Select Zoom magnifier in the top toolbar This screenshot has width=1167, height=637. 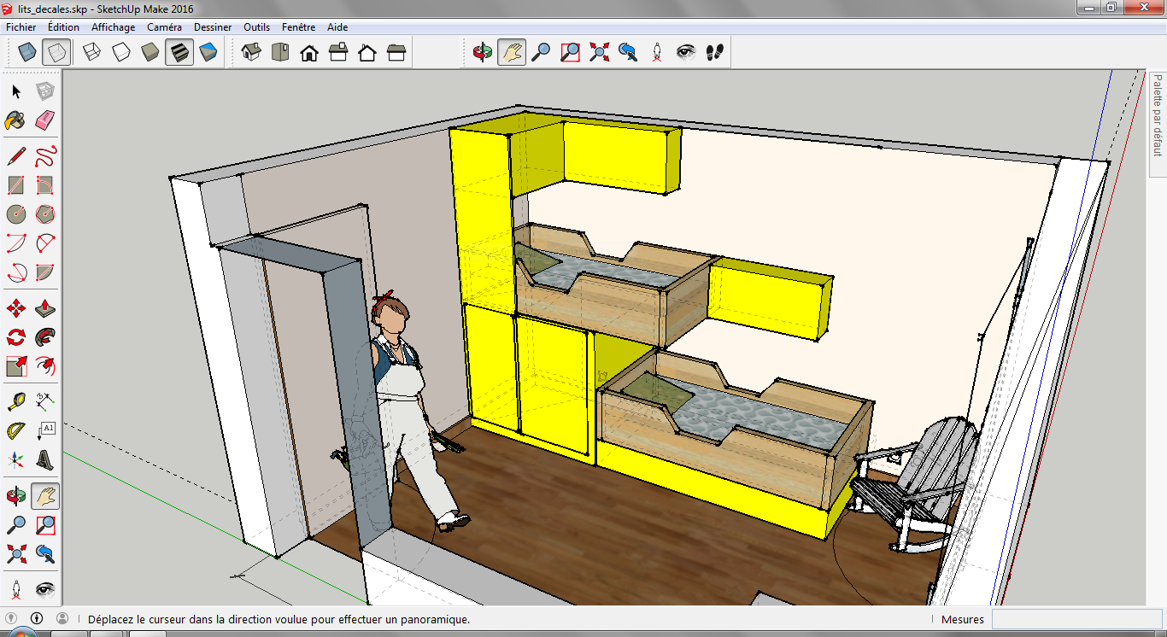(541, 53)
